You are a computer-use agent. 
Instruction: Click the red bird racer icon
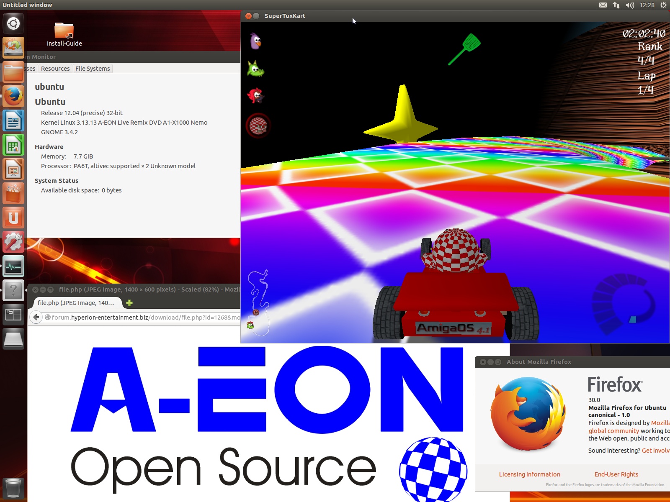click(255, 96)
